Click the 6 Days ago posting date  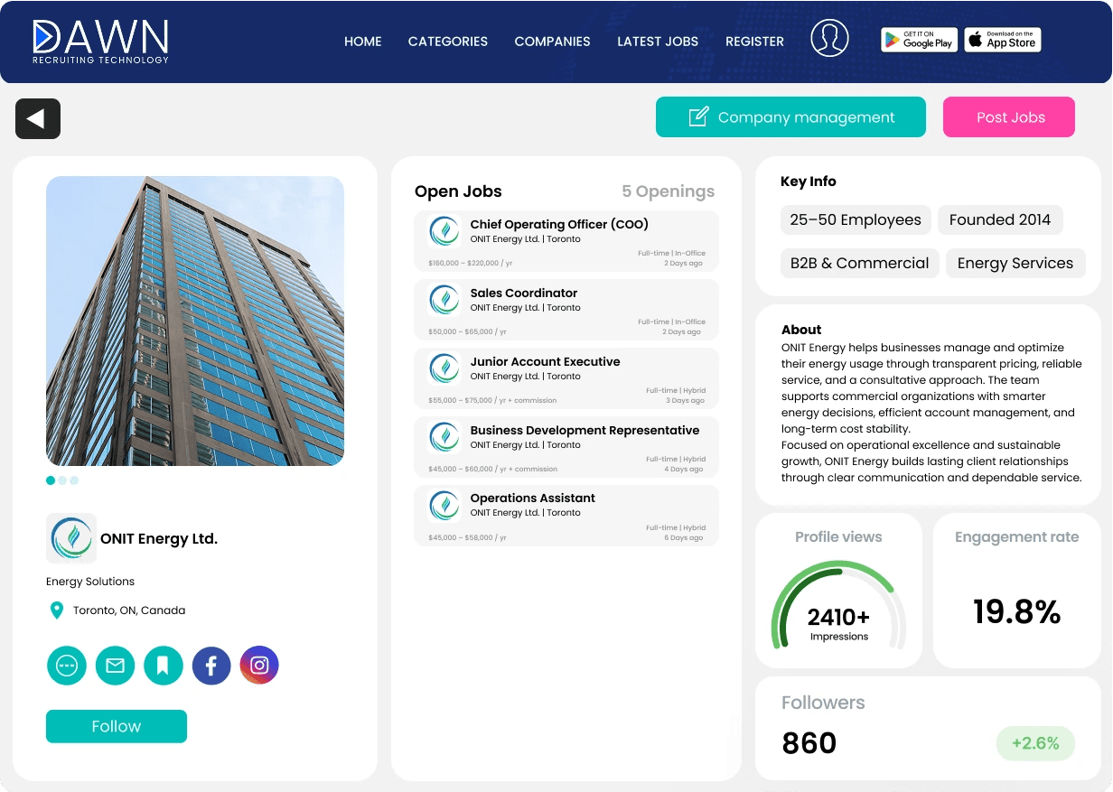click(x=684, y=537)
